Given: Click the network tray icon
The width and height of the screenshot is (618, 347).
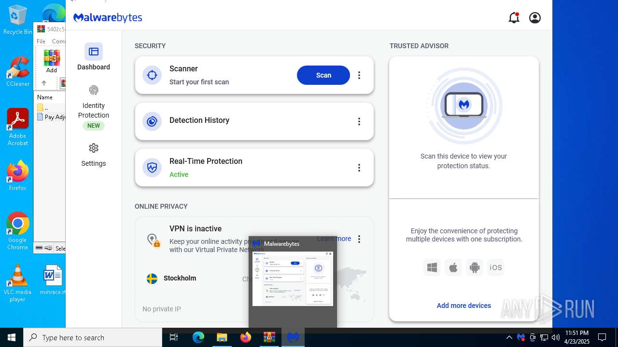Looking at the screenshot, I should [x=544, y=337].
